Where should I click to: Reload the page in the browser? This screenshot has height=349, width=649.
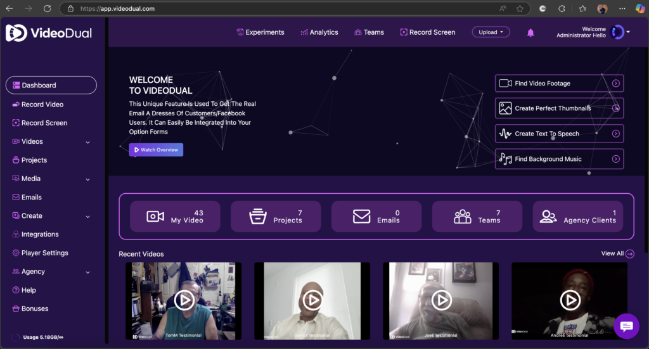click(47, 8)
